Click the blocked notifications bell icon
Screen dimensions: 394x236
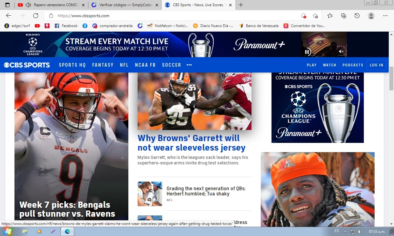pos(304,16)
